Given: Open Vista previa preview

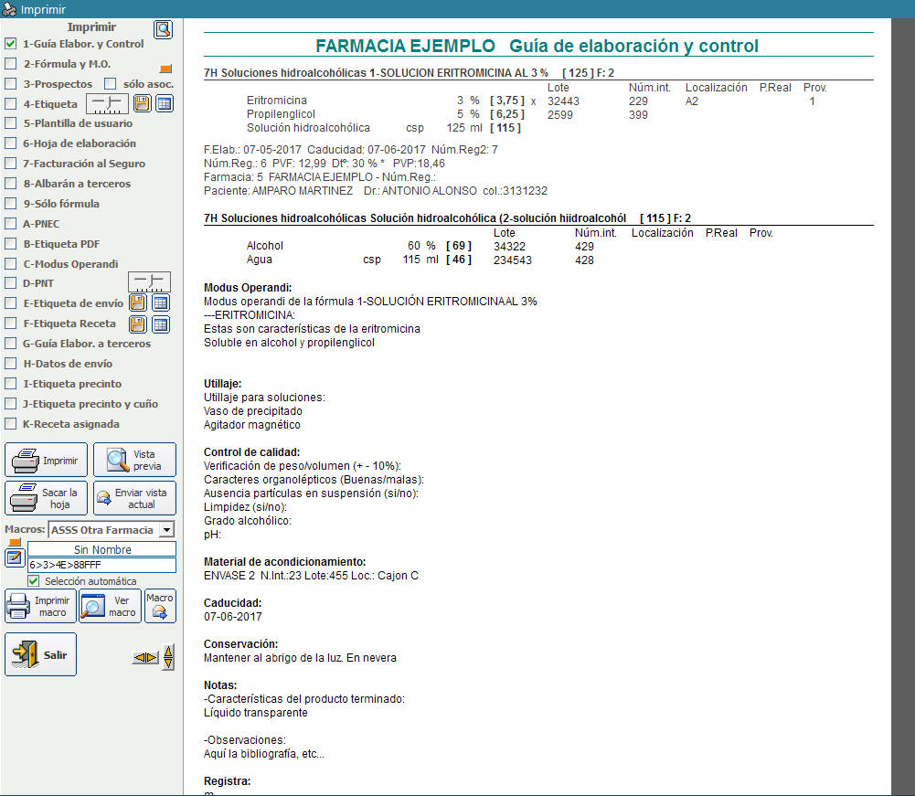Looking at the screenshot, I should [x=134, y=461].
